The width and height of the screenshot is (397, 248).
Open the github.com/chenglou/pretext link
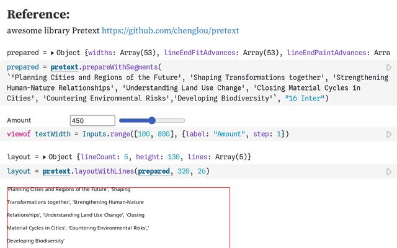(170, 30)
